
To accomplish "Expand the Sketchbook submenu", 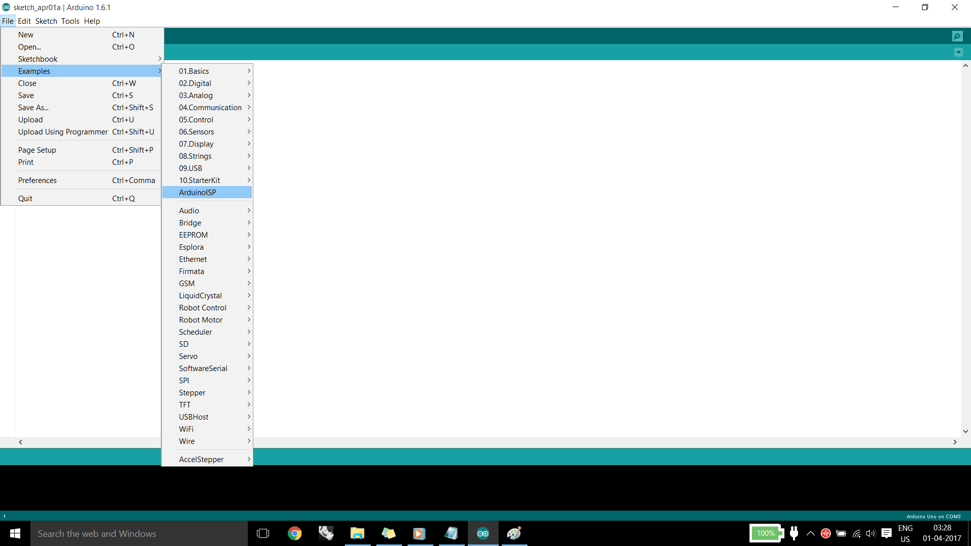I will click(82, 59).
